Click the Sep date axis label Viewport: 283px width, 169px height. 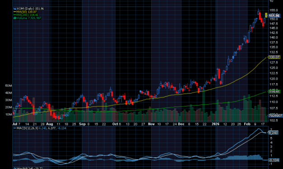tap(82, 124)
